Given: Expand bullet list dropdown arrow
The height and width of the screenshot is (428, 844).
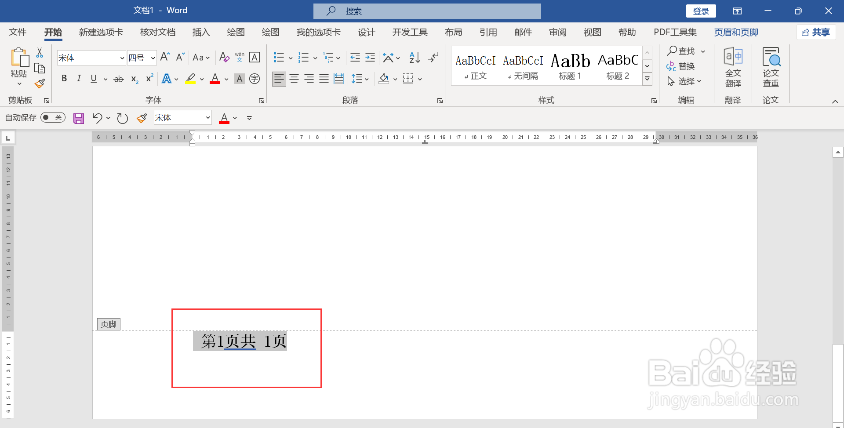Looking at the screenshot, I should pyautogui.click(x=291, y=58).
